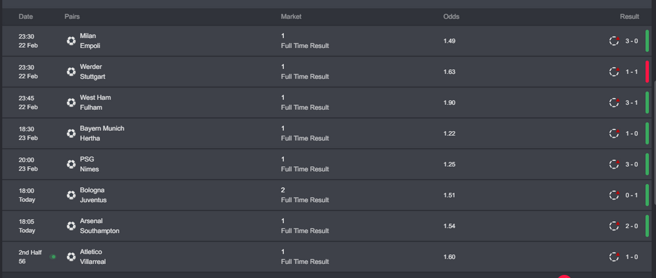
Task: Click the result status icon for Atletico vs Villarreal
Action: (614, 257)
